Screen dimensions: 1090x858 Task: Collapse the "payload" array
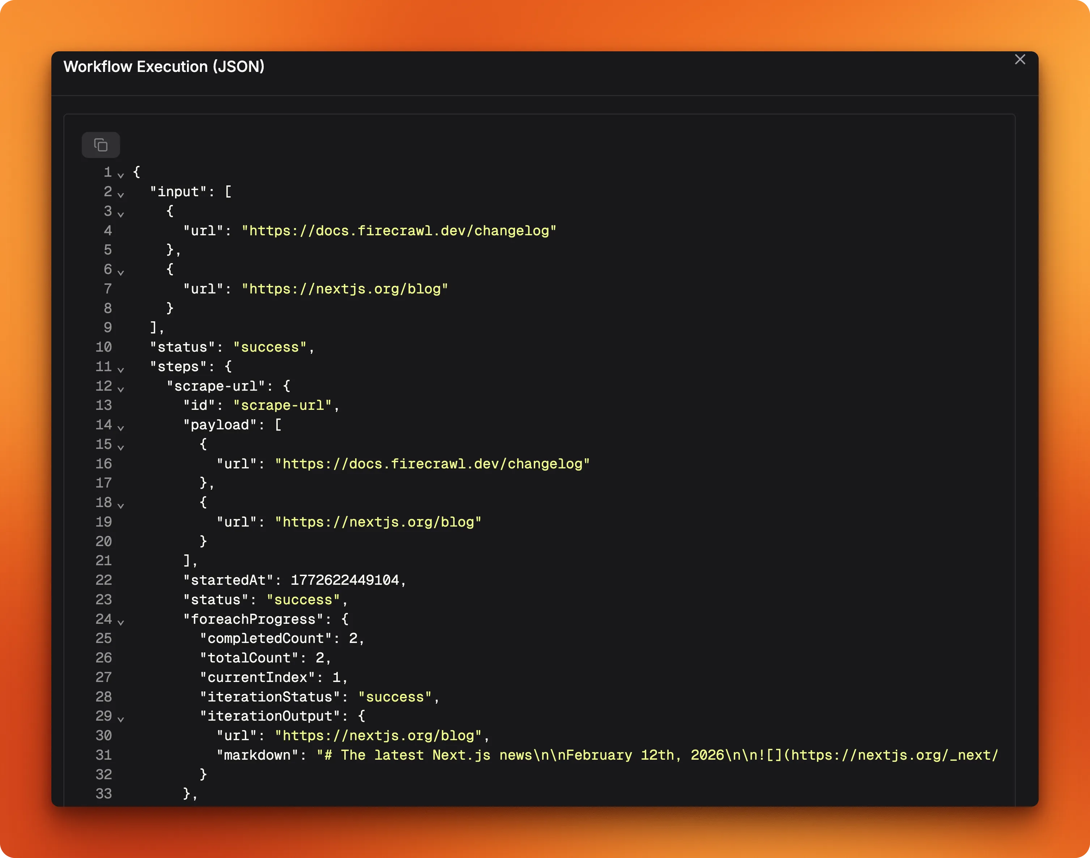coord(120,428)
